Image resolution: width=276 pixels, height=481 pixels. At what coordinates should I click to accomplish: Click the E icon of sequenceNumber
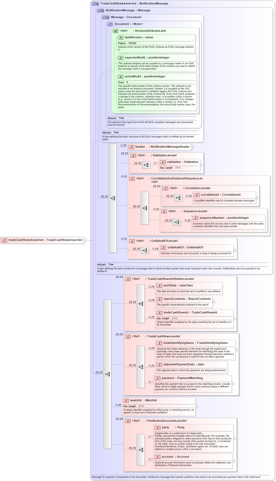click(195, 218)
